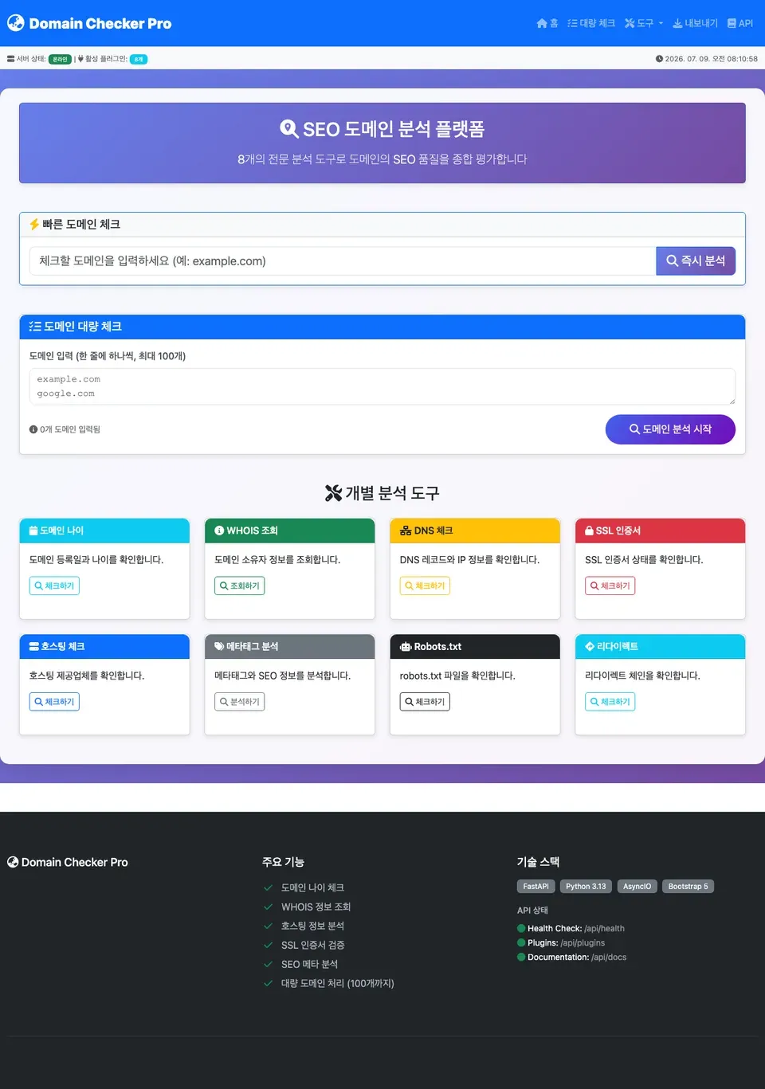The image size is (765, 1089).
Task: Click the checkmark beside SEO 메타 분석
Action: click(x=269, y=964)
